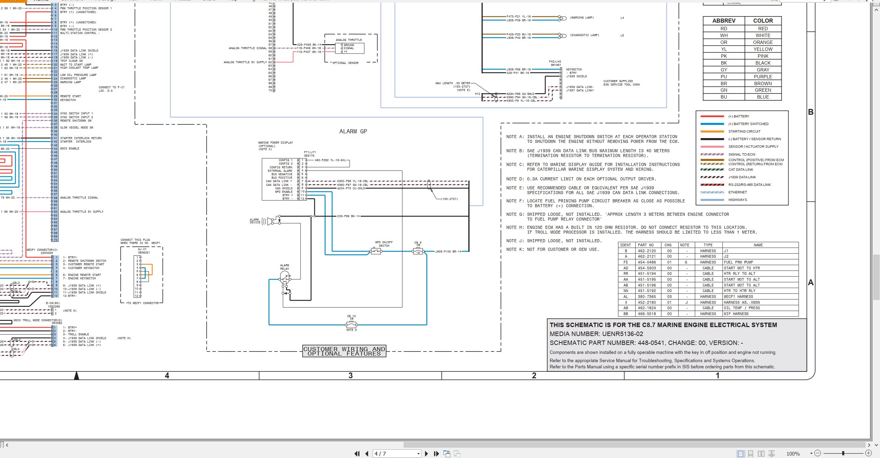Click the COLOR column header
Image resolution: width=880 pixels, height=458 pixels.
[763, 21]
